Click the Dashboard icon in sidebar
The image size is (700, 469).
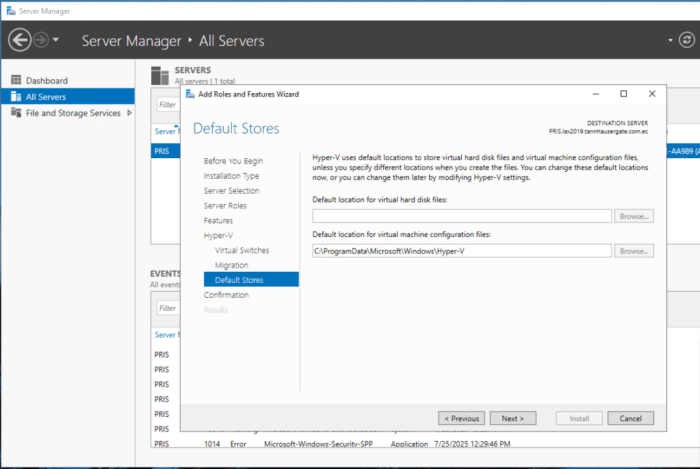coord(16,81)
